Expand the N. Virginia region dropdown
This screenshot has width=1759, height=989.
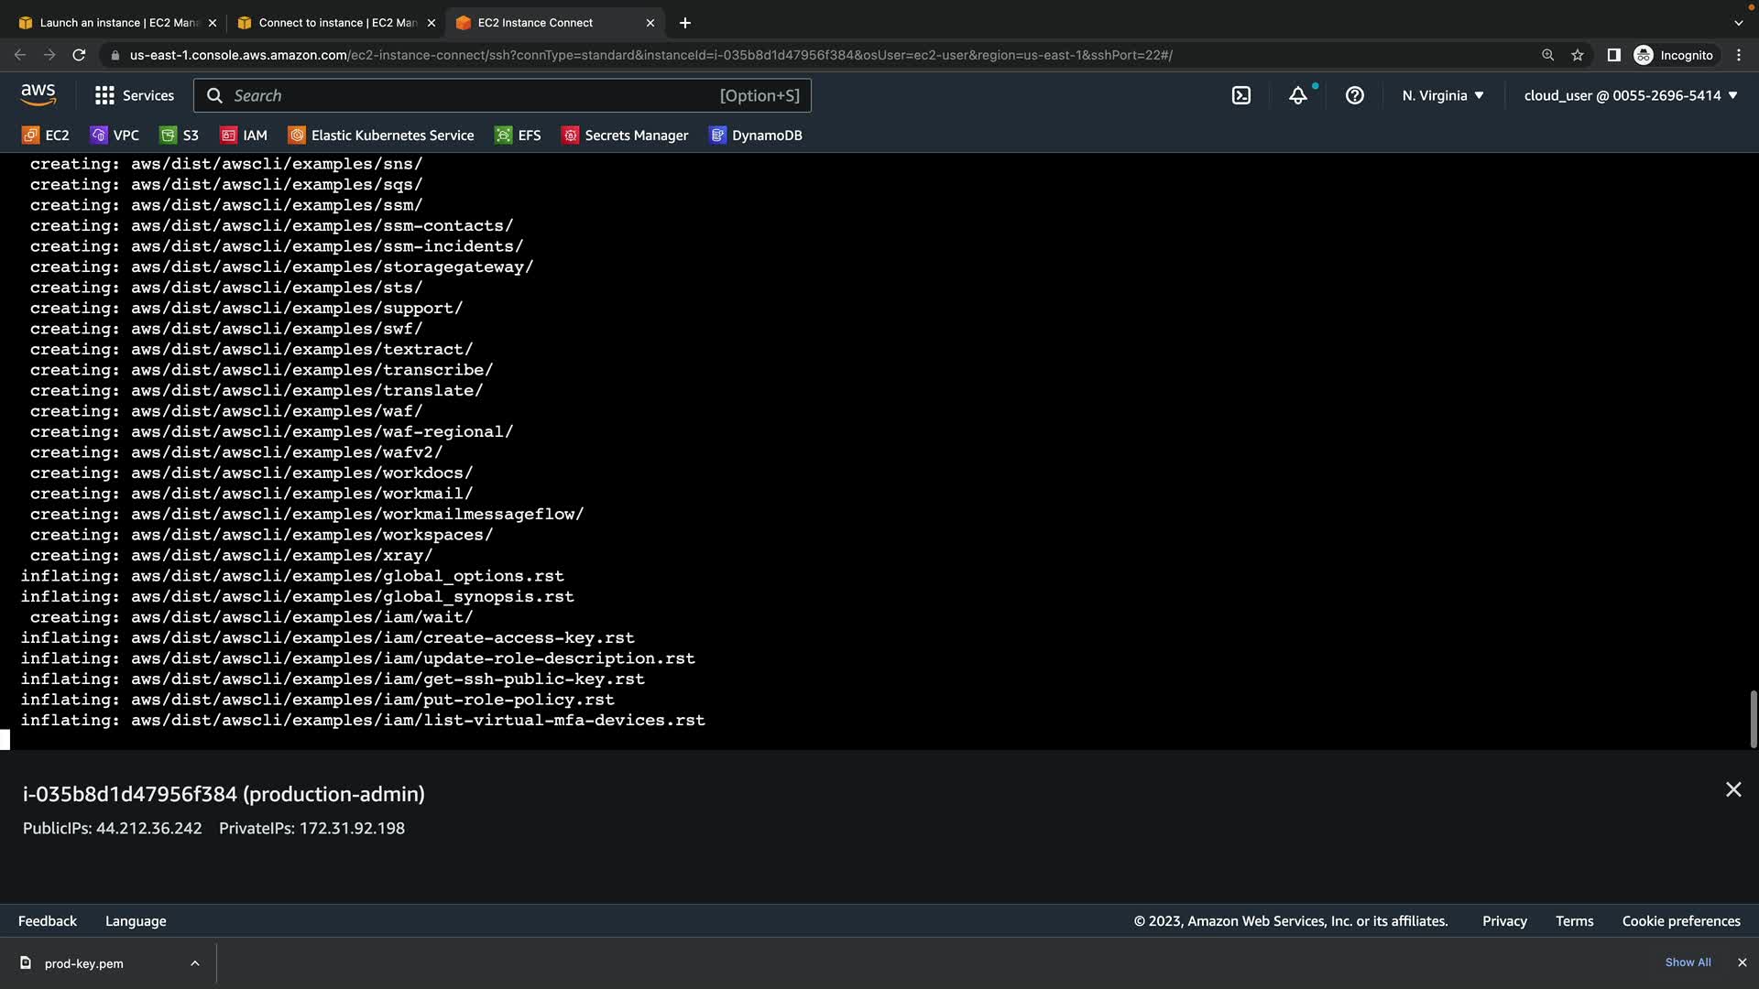pos(1442,95)
